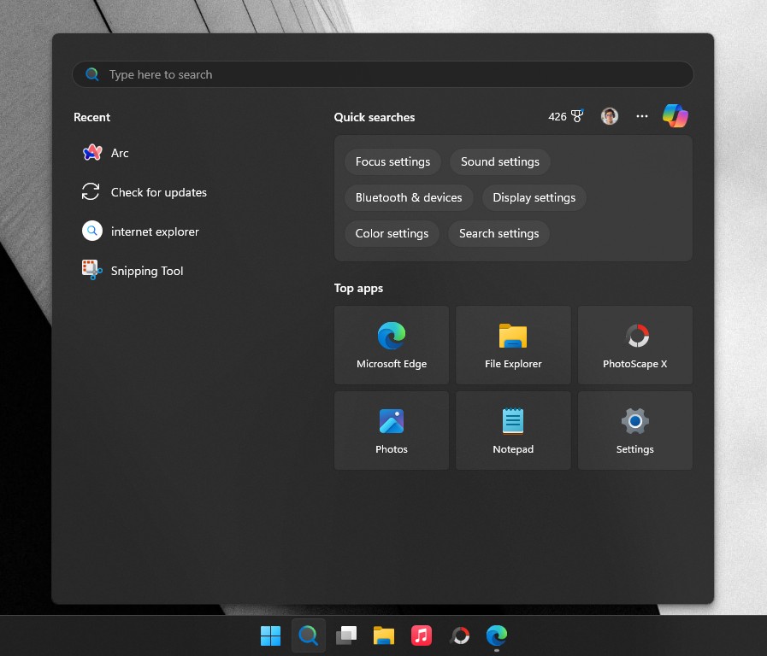Open the user profile picture

[609, 115]
